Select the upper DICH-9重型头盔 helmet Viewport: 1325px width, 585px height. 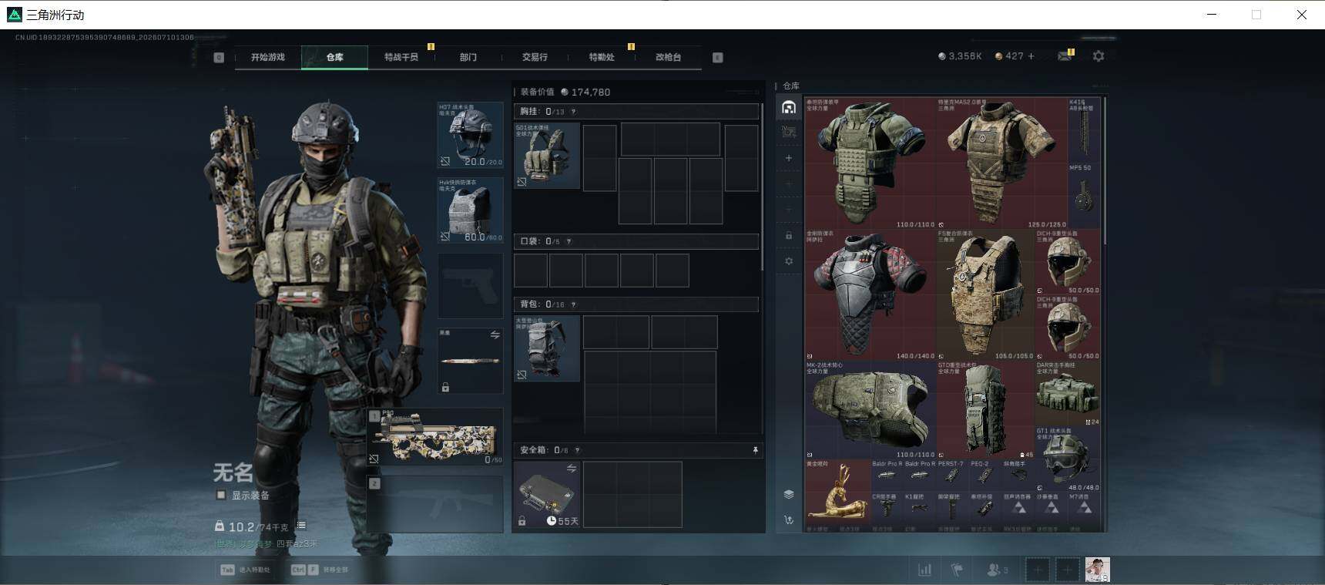[x=1068, y=262]
